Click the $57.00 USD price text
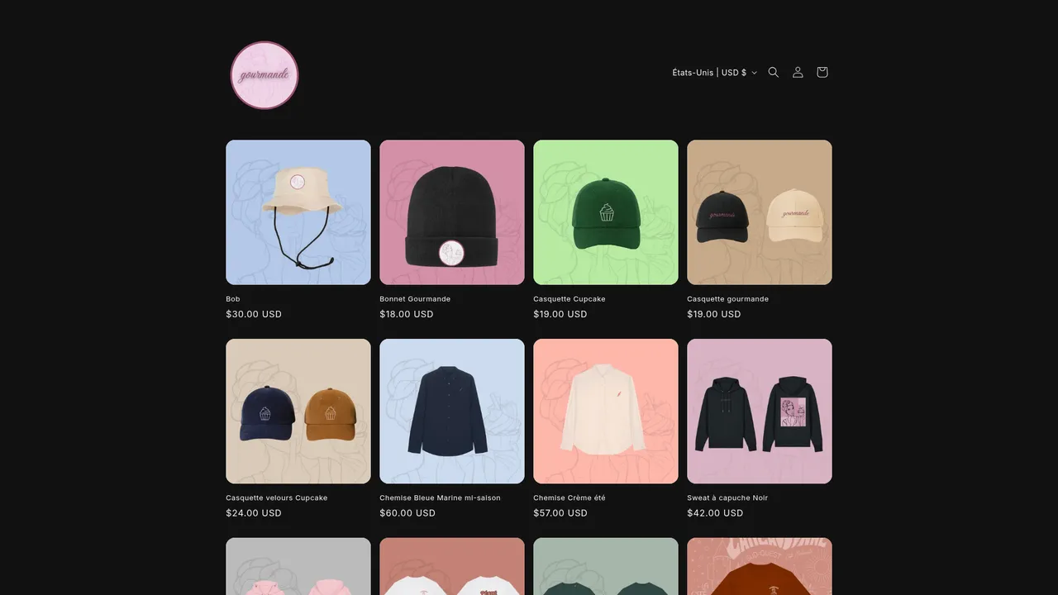The image size is (1058, 595). tap(560, 513)
